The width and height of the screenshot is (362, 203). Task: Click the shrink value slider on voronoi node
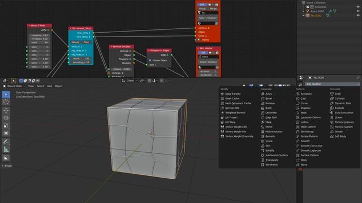coord(81,59)
